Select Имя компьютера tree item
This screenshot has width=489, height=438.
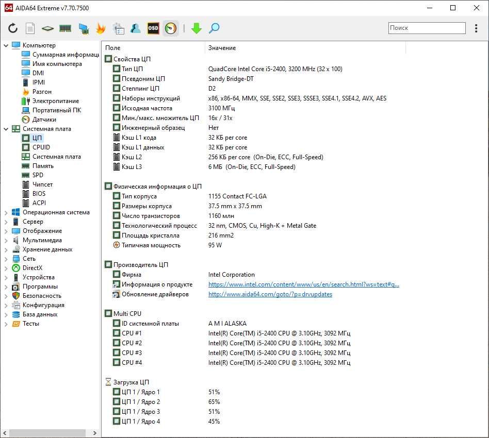[x=57, y=64]
